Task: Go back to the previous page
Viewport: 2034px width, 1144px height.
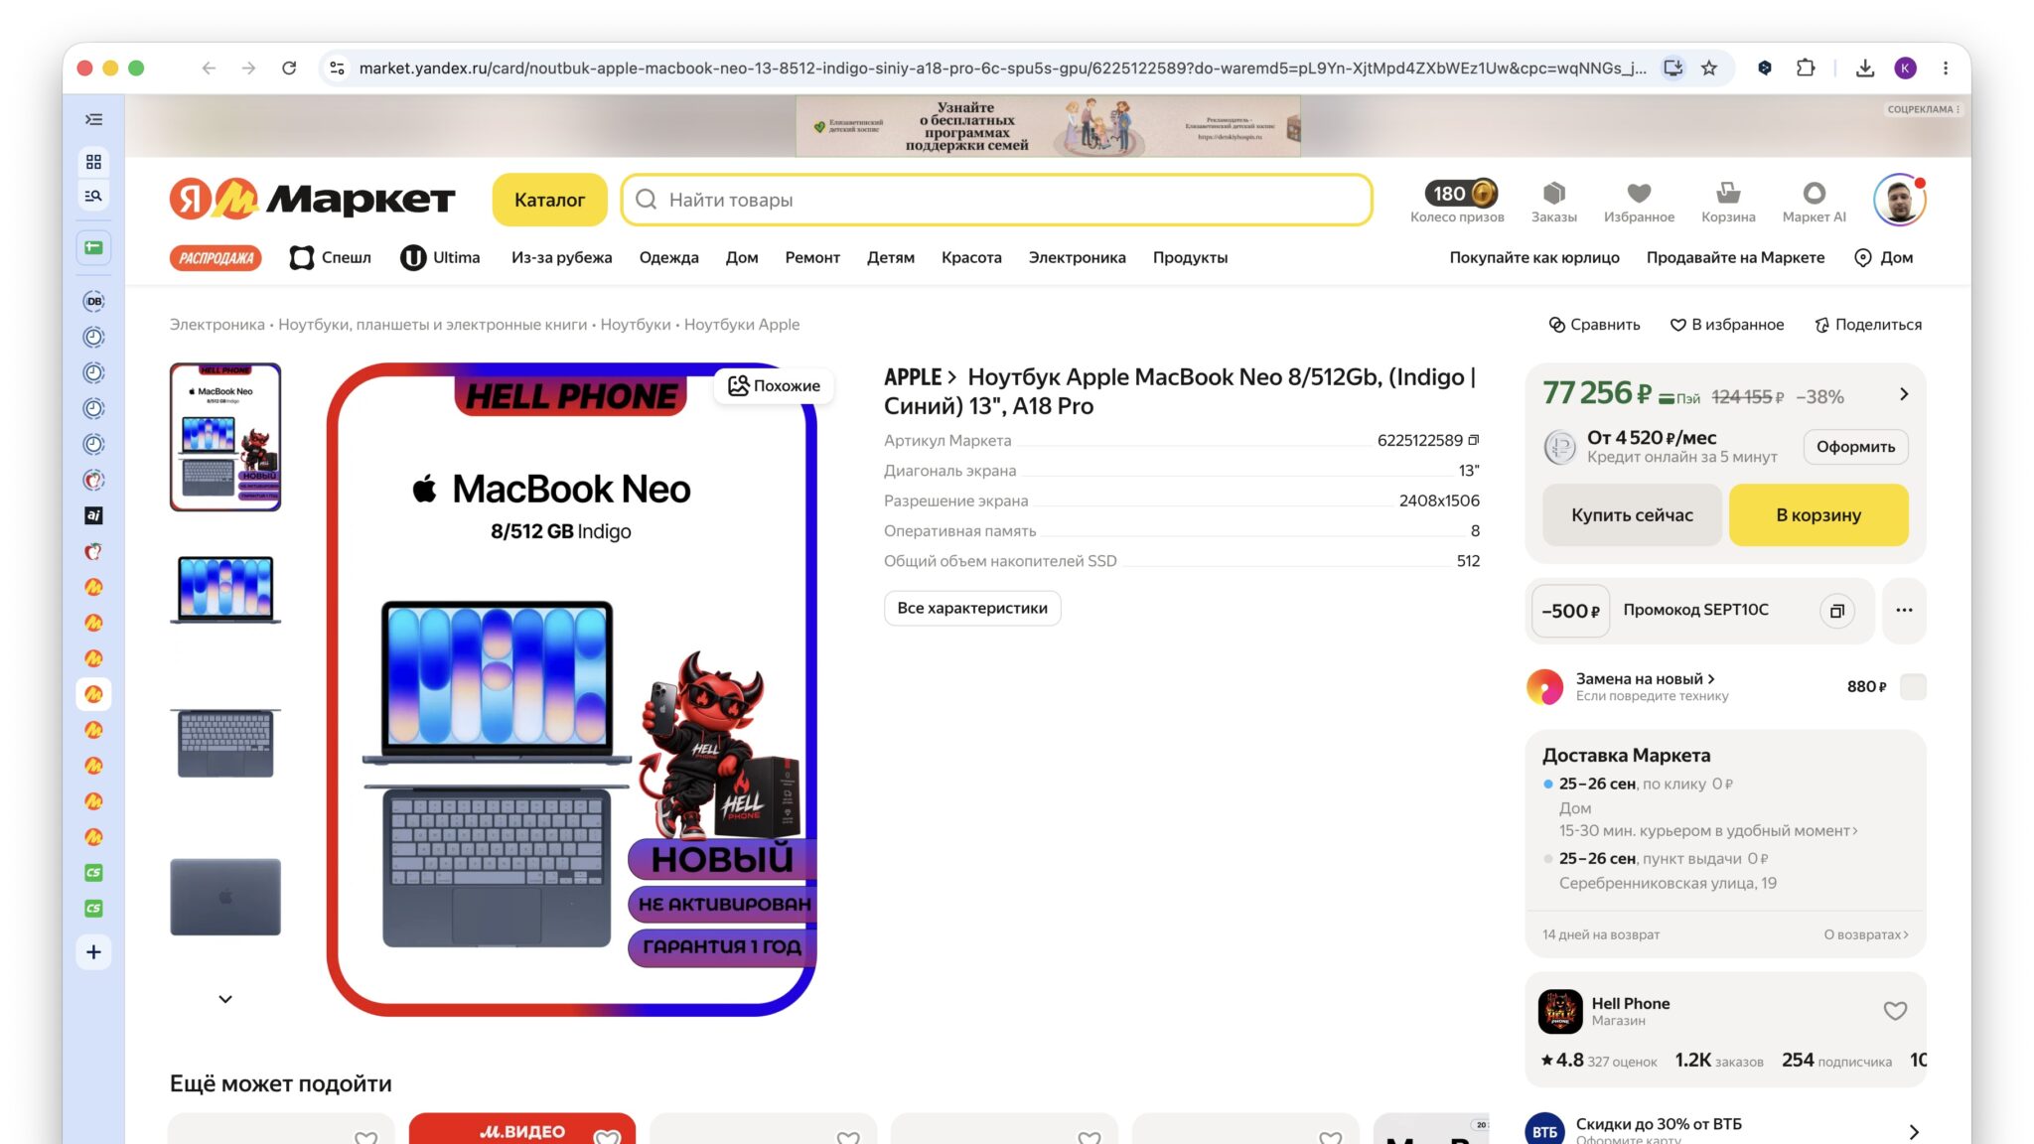Action: click(x=209, y=68)
